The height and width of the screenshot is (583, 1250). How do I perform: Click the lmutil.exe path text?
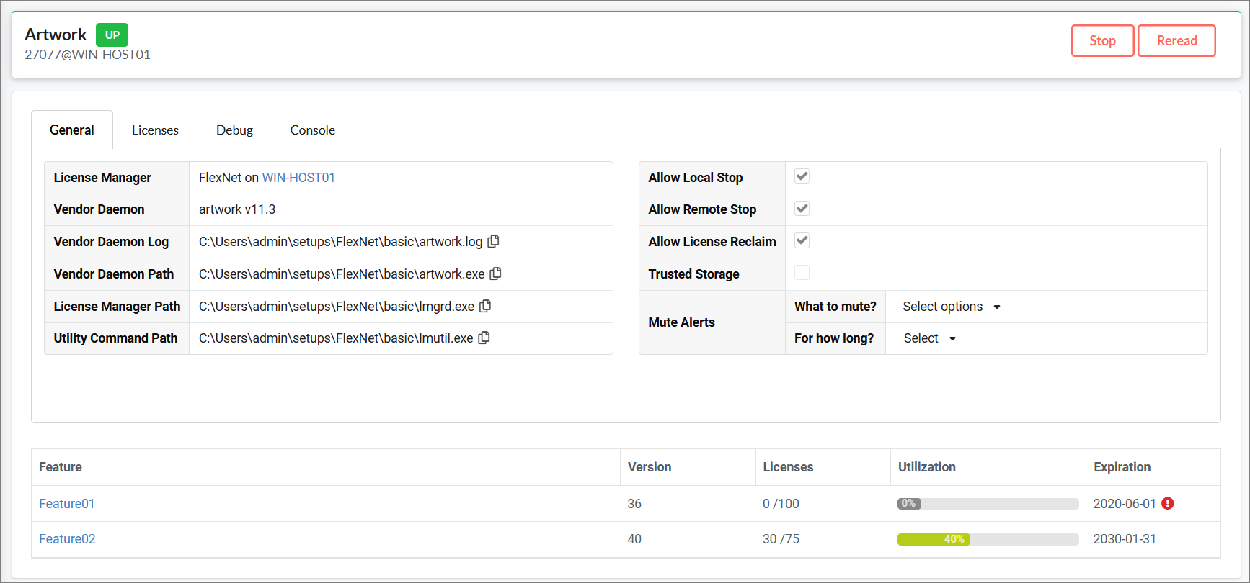336,338
